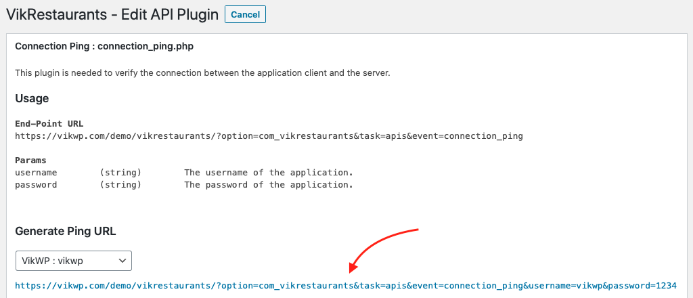Click the 'Generate Ping URL' heading
693x298 pixels.
coord(66,231)
